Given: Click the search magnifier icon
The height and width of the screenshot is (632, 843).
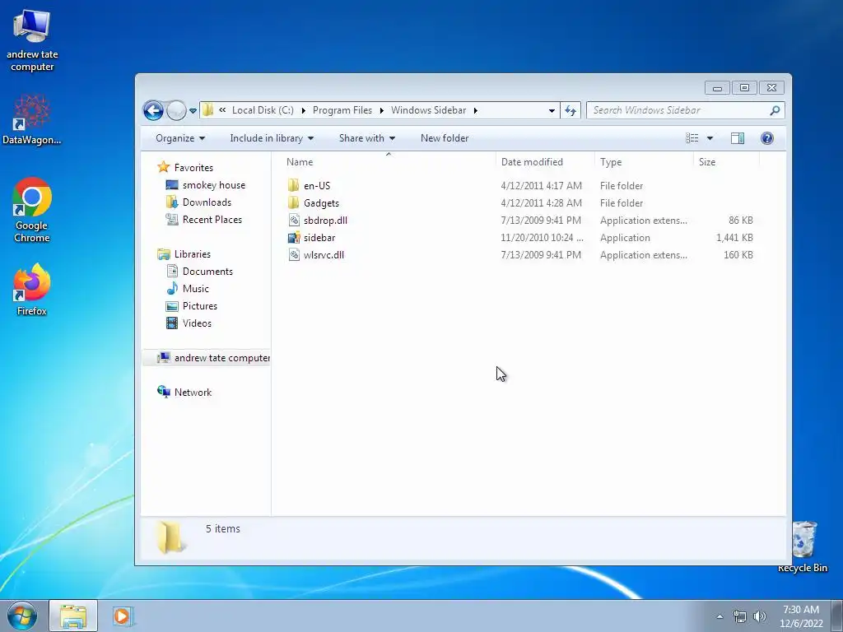Looking at the screenshot, I should click(775, 110).
